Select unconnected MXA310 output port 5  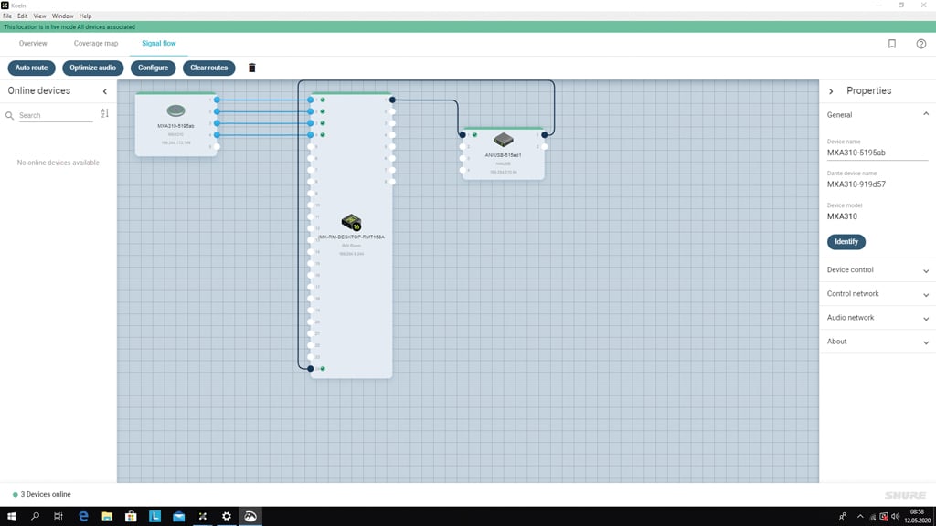coord(217,147)
